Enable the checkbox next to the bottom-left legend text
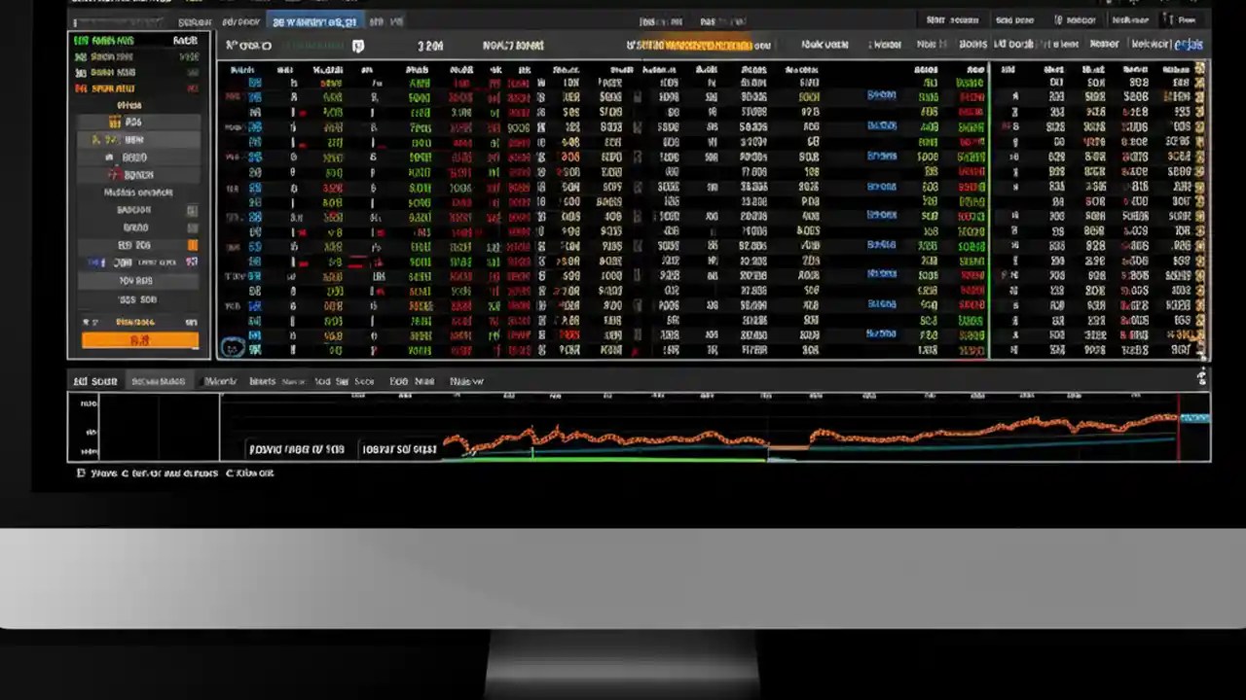The image size is (1246, 700). (x=82, y=473)
